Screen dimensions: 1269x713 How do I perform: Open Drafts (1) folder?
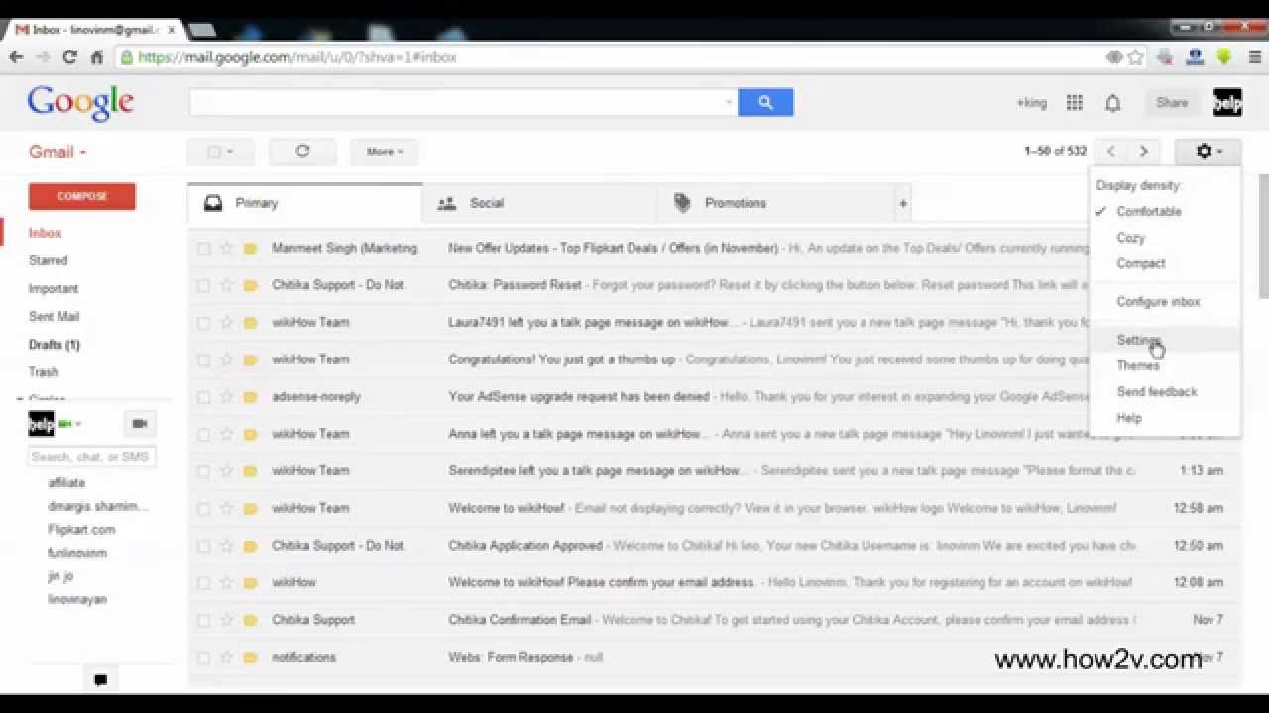pyautogui.click(x=55, y=345)
